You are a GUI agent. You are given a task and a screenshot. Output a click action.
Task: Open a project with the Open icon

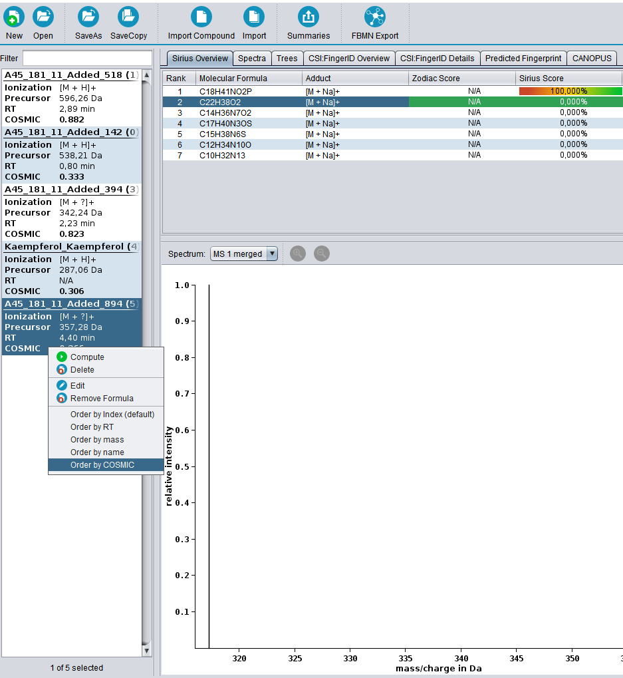tap(43, 17)
